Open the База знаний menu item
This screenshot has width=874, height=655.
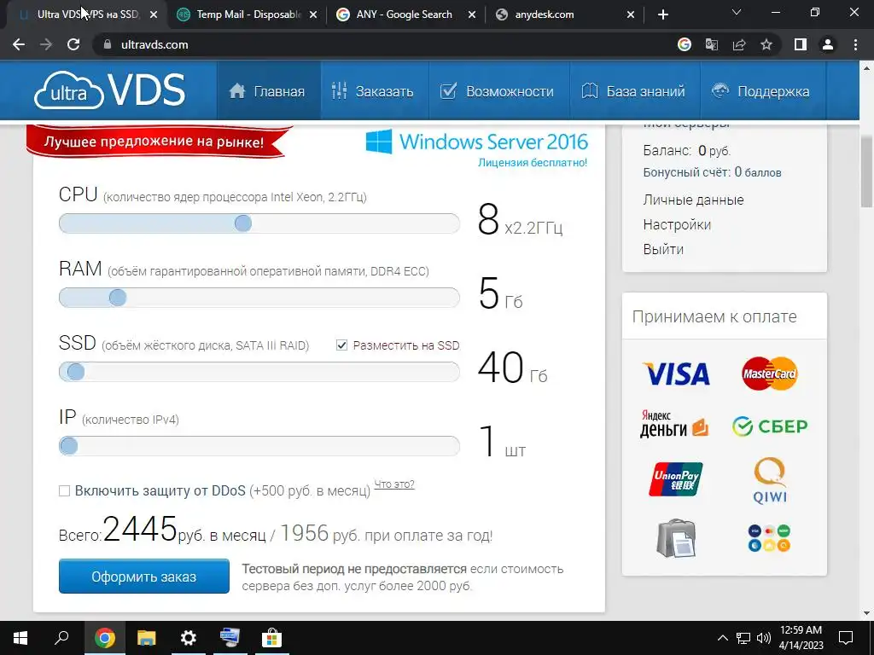tap(633, 90)
